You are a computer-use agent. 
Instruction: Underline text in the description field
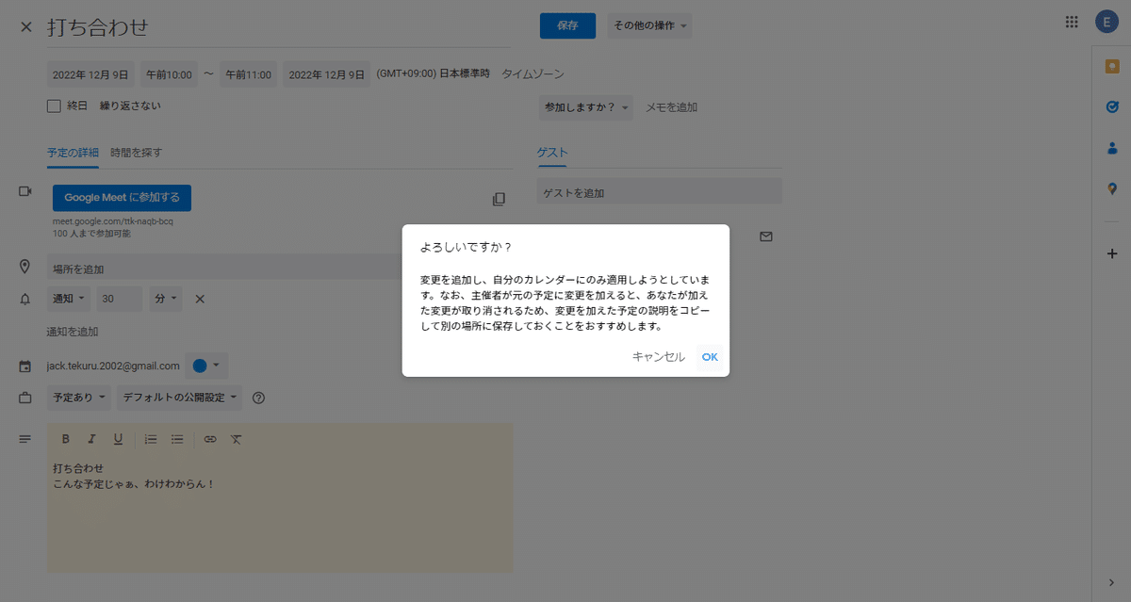point(118,438)
